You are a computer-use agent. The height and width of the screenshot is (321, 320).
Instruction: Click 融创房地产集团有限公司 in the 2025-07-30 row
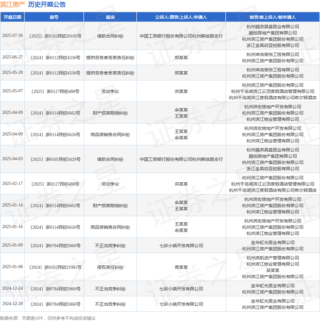point(273,33)
